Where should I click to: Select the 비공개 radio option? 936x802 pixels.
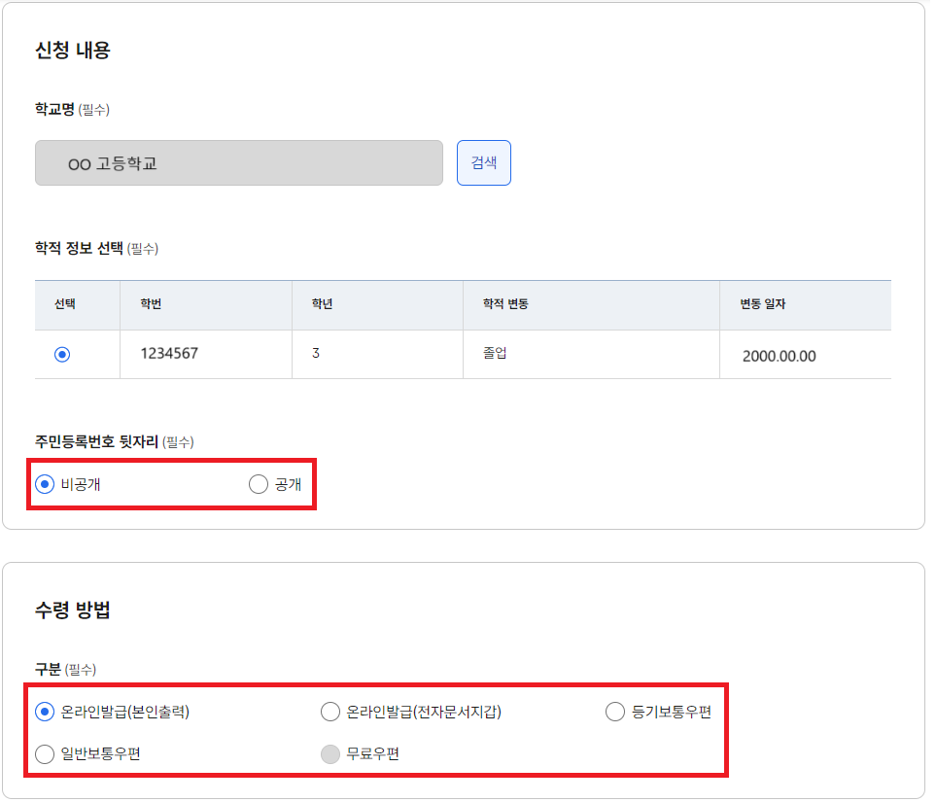click(45, 484)
